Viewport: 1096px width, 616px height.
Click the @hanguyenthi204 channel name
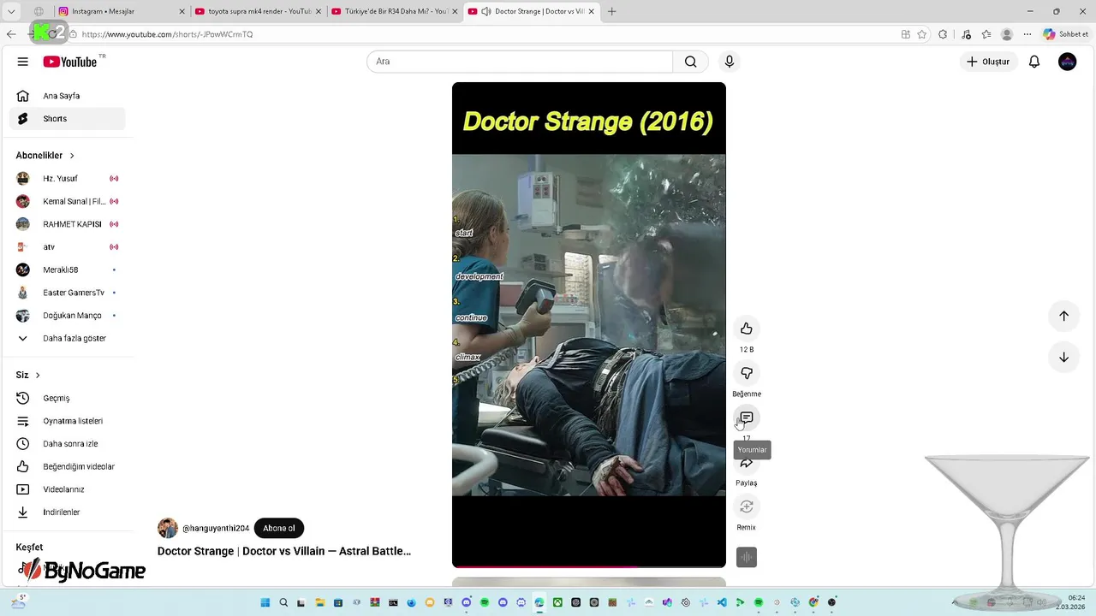(x=216, y=529)
